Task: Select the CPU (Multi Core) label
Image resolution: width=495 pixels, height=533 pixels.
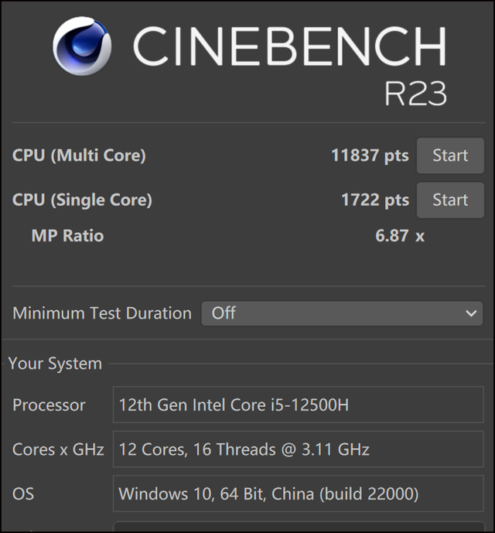Action: click(x=79, y=155)
